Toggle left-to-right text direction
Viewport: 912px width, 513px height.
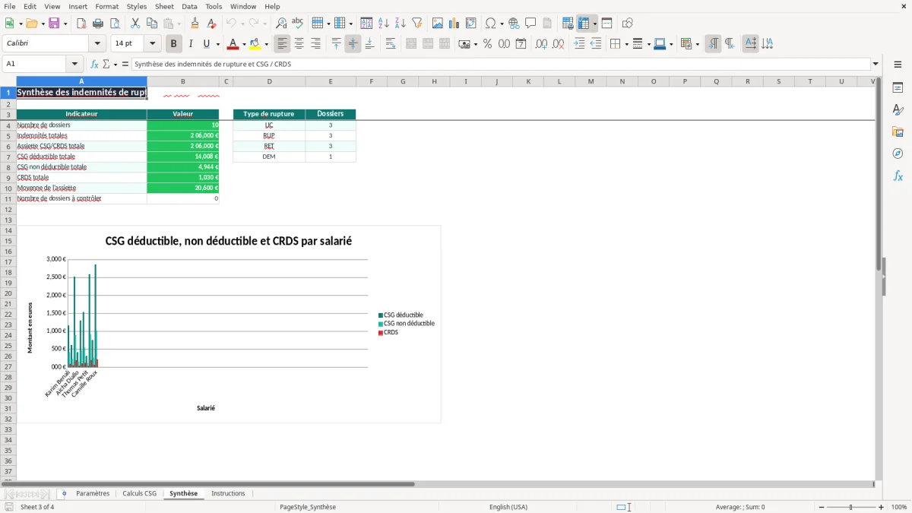pyautogui.click(x=713, y=44)
